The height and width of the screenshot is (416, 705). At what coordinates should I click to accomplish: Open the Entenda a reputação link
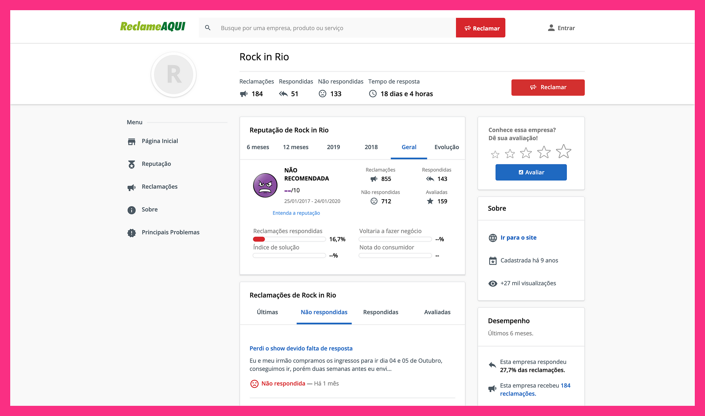296,213
